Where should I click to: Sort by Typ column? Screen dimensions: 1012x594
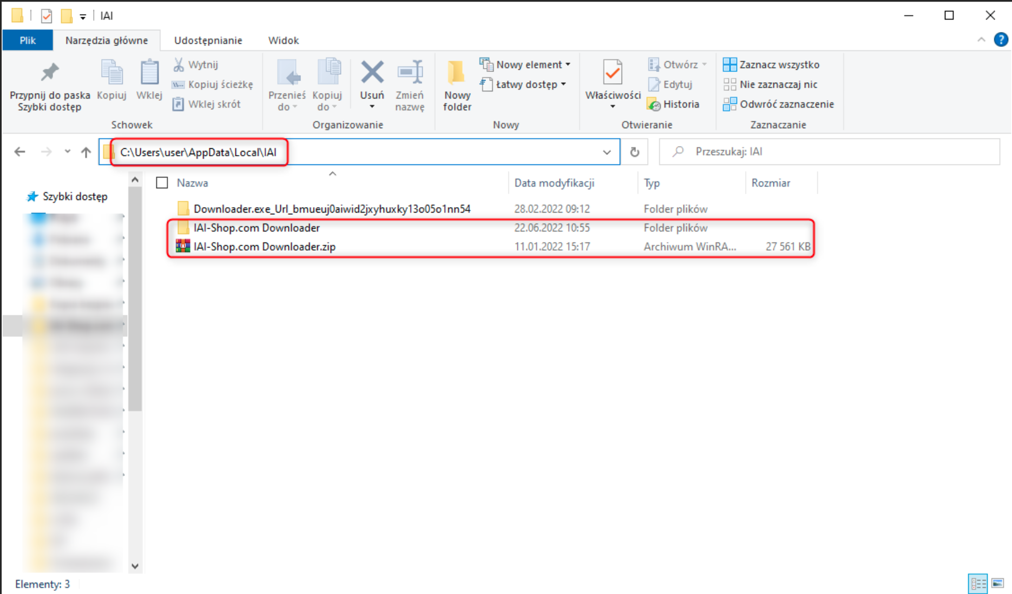click(652, 183)
